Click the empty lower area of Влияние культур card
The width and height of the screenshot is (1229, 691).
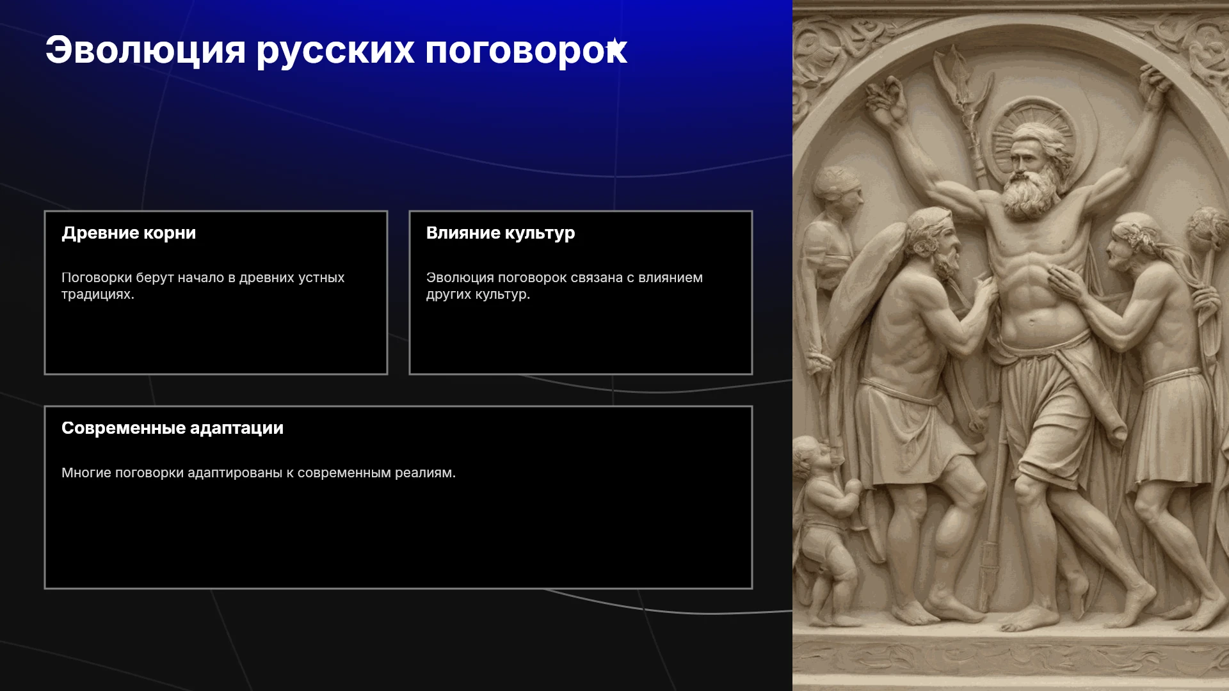pyautogui.click(x=581, y=339)
